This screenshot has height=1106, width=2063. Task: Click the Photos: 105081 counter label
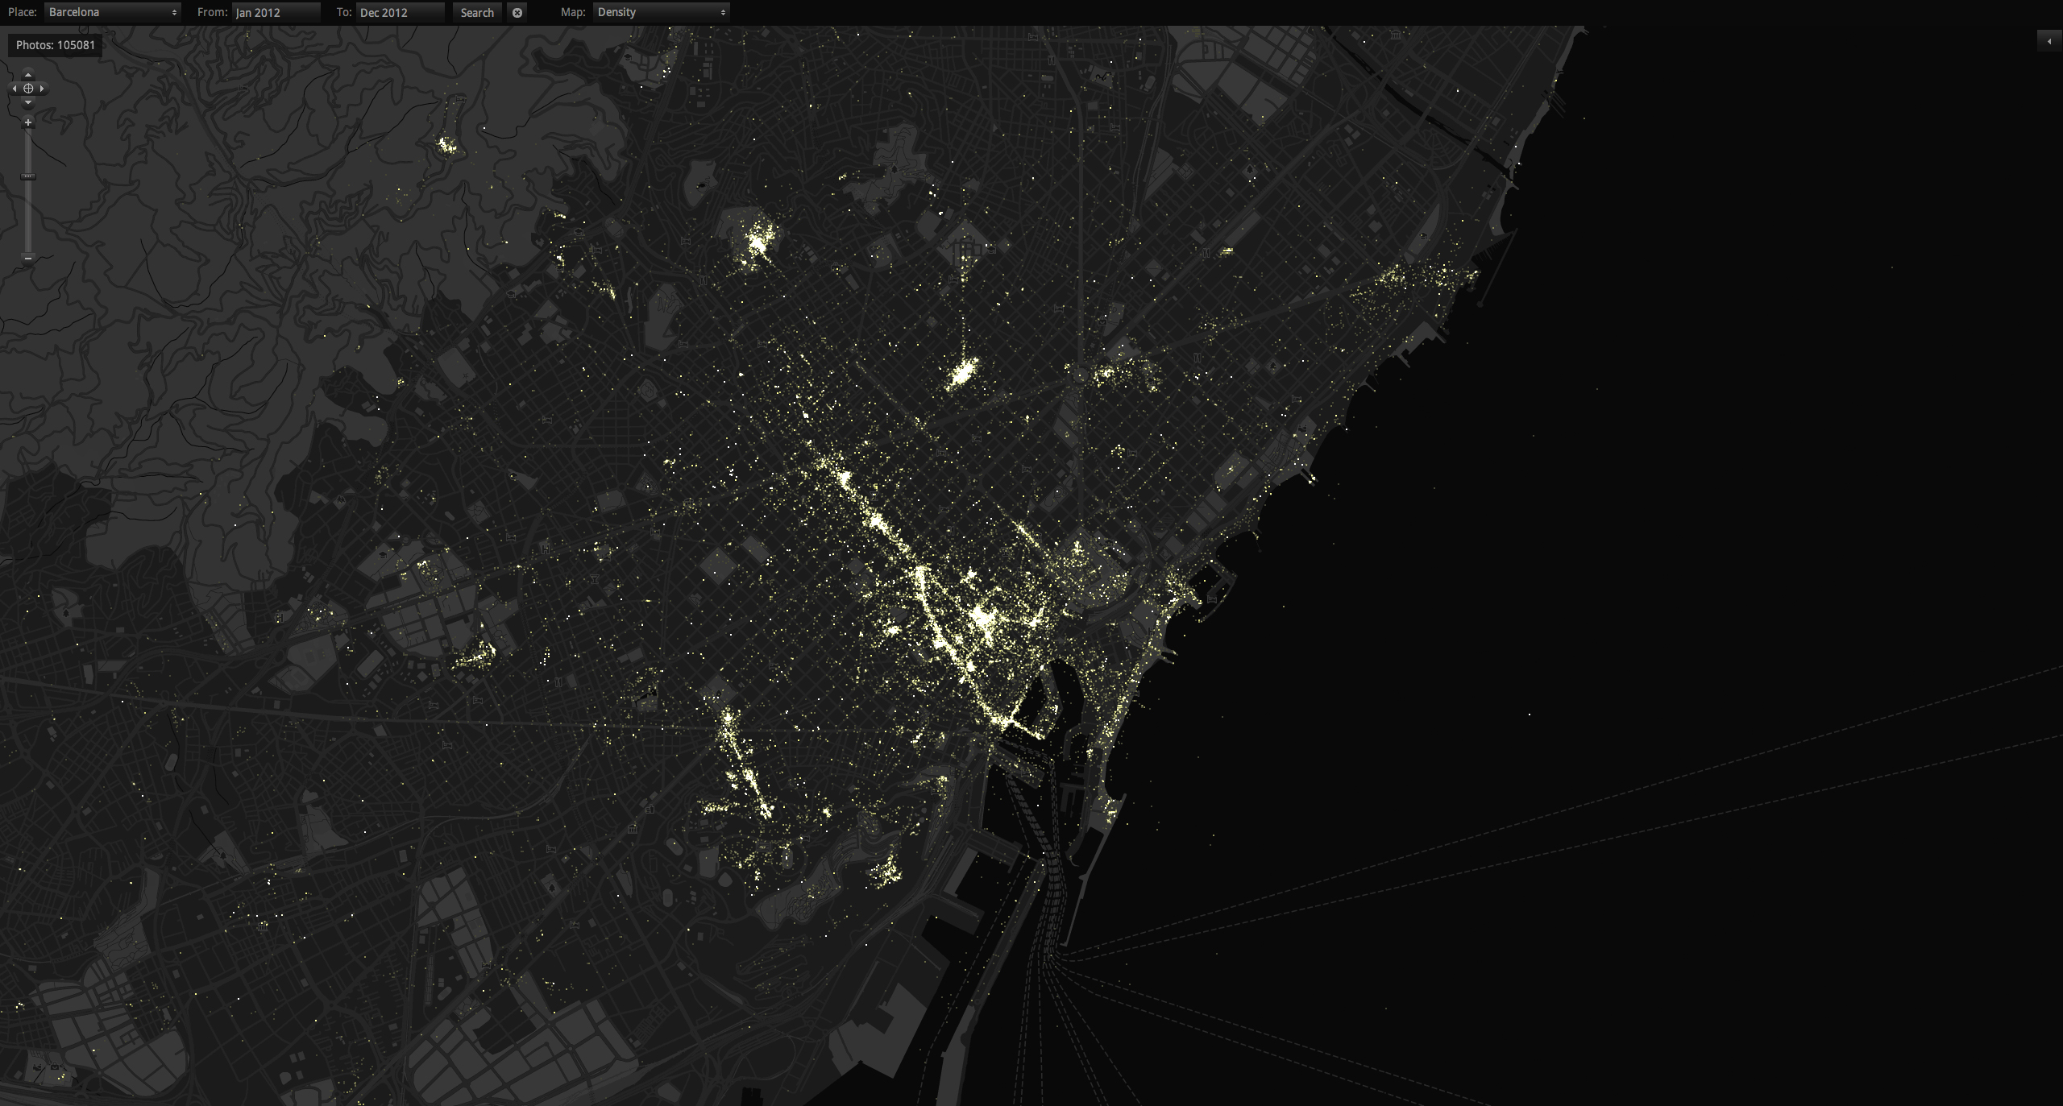pos(56,45)
